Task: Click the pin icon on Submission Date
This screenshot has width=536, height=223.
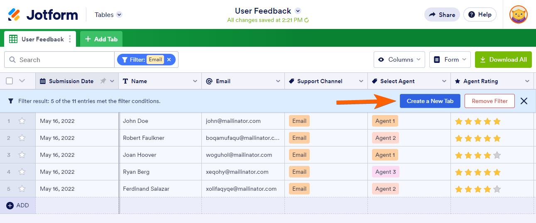Action: click(103, 81)
